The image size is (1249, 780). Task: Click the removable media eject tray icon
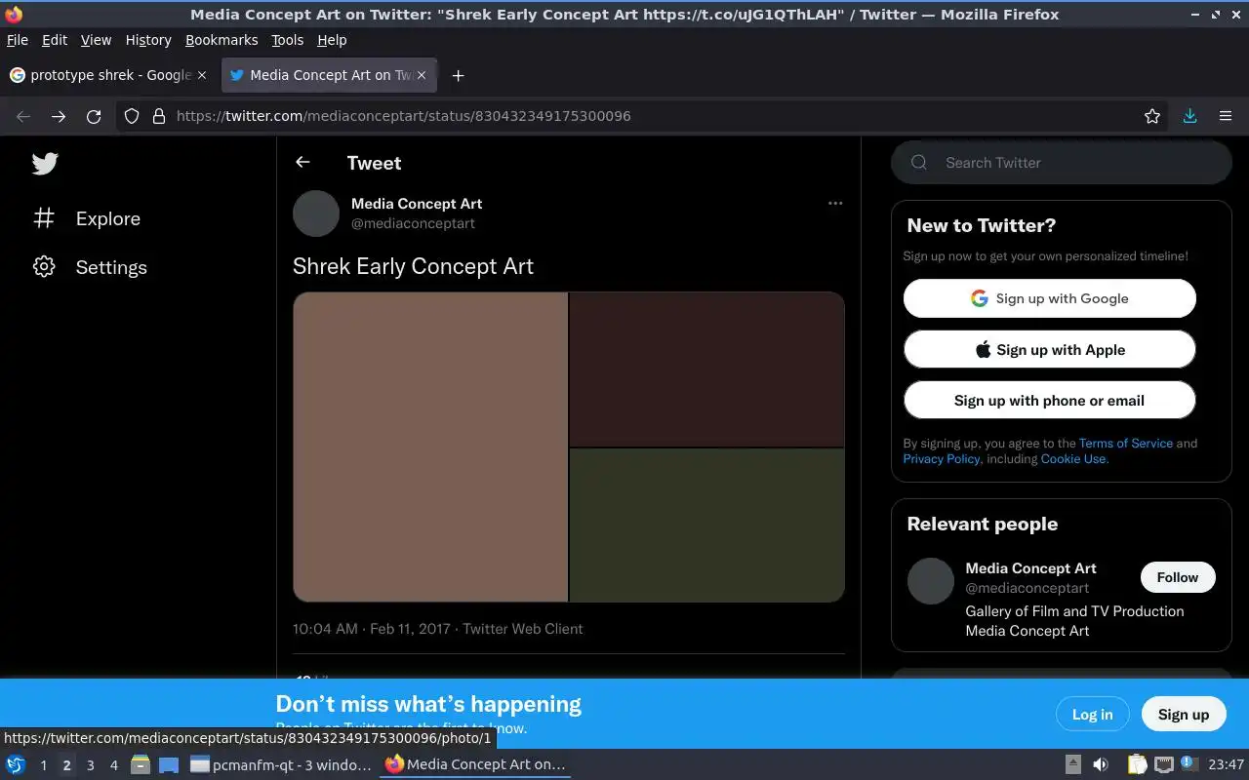pyautogui.click(x=1072, y=764)
